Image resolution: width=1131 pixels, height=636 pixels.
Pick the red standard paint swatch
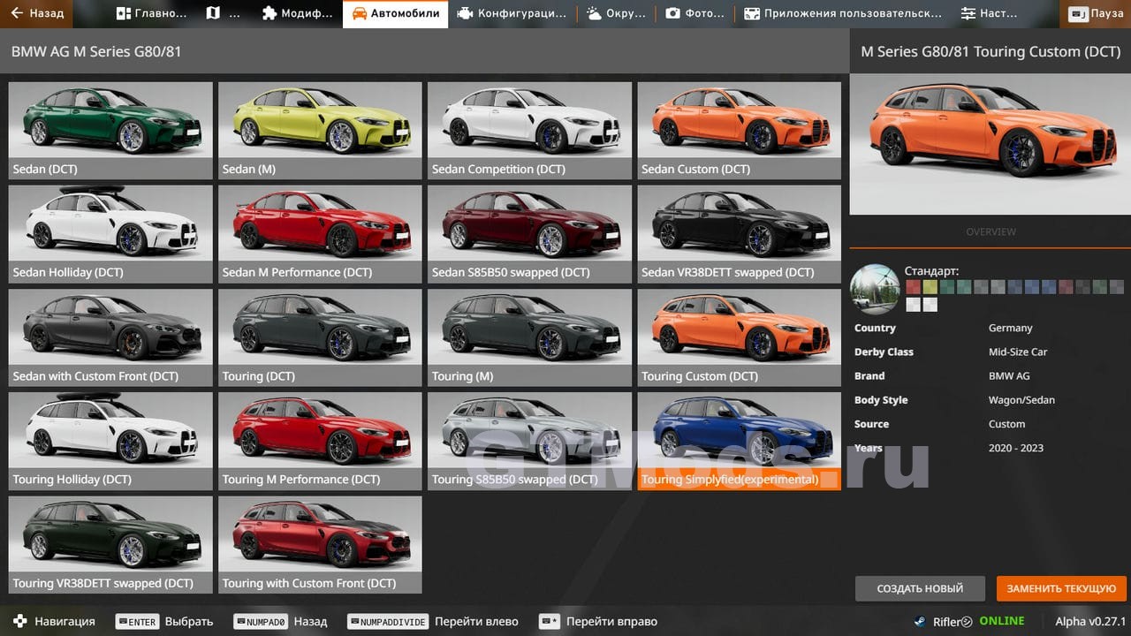913,286
